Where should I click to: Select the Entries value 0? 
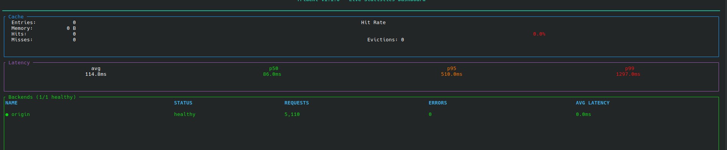(74, 23)
